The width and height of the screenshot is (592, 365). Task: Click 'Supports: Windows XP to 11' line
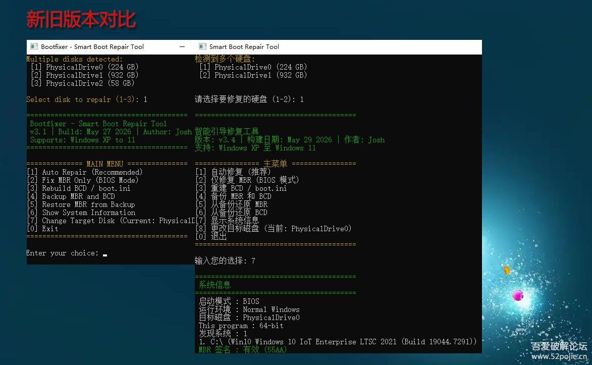(x=82, y=140)
